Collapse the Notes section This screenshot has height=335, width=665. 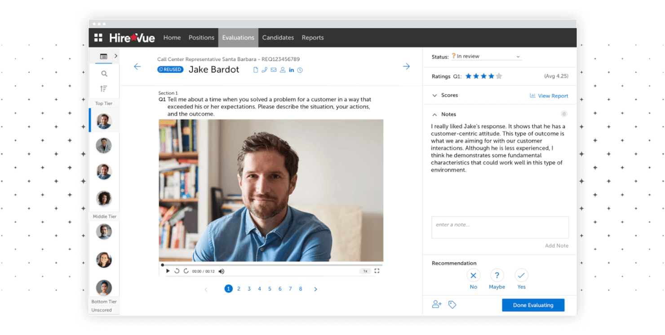(x=434, y=114)
